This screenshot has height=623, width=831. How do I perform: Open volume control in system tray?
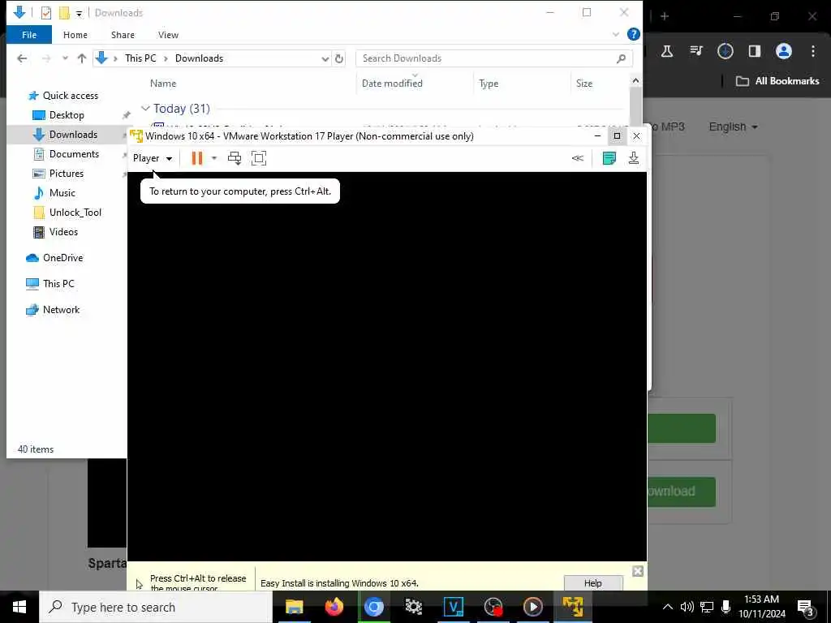687,607
